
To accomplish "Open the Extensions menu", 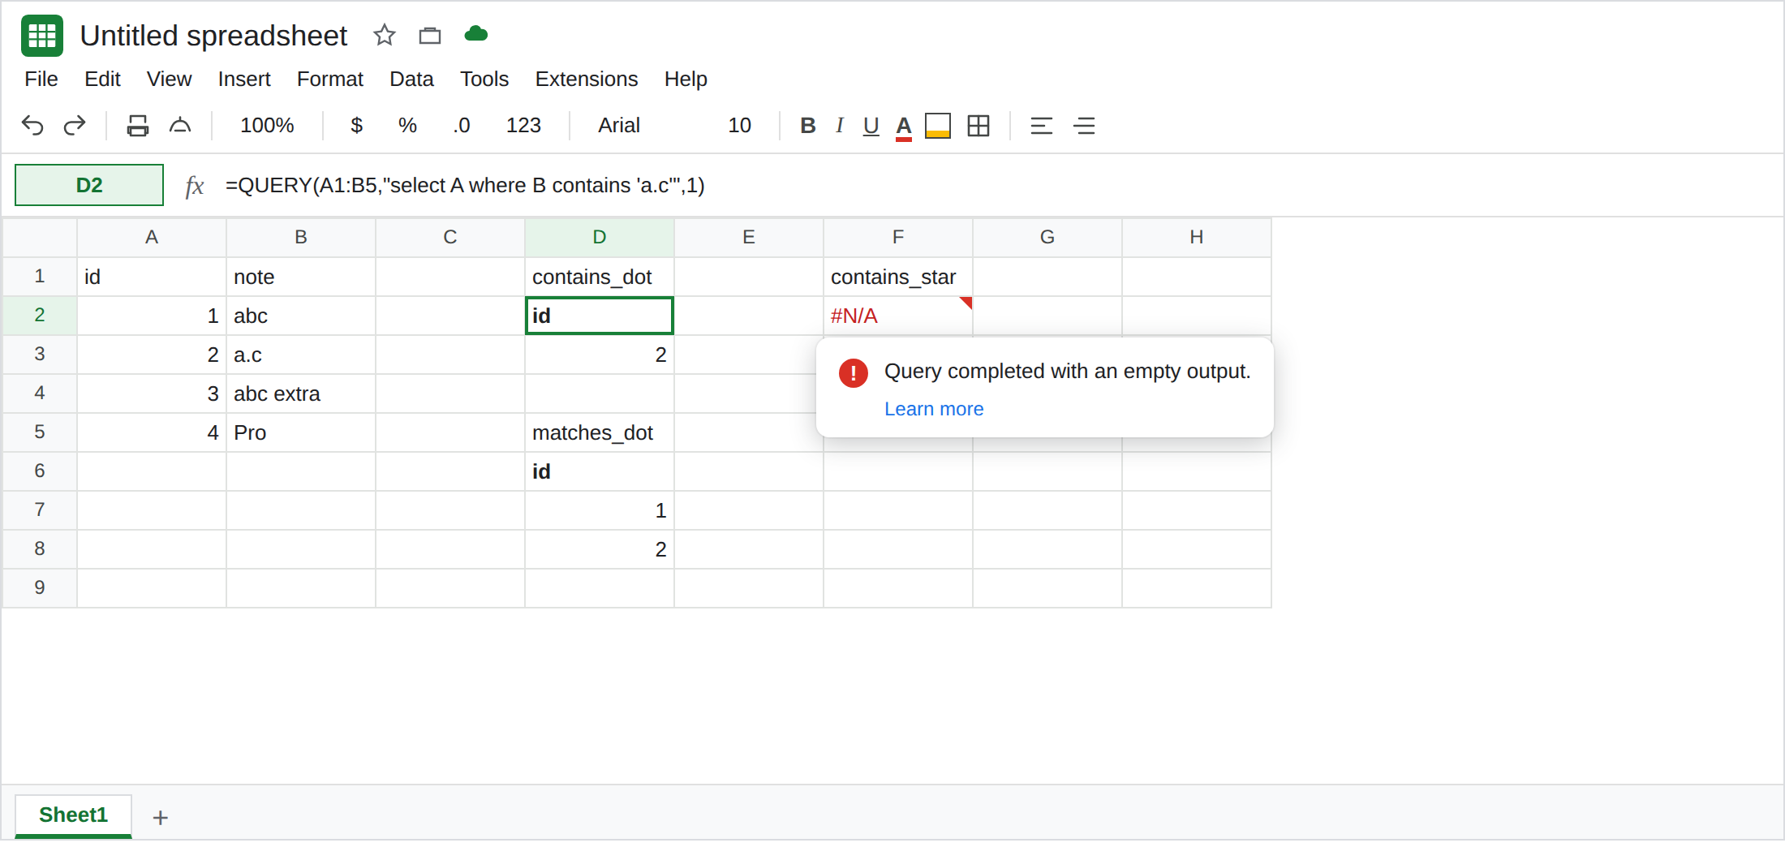I will coord(587,79).
